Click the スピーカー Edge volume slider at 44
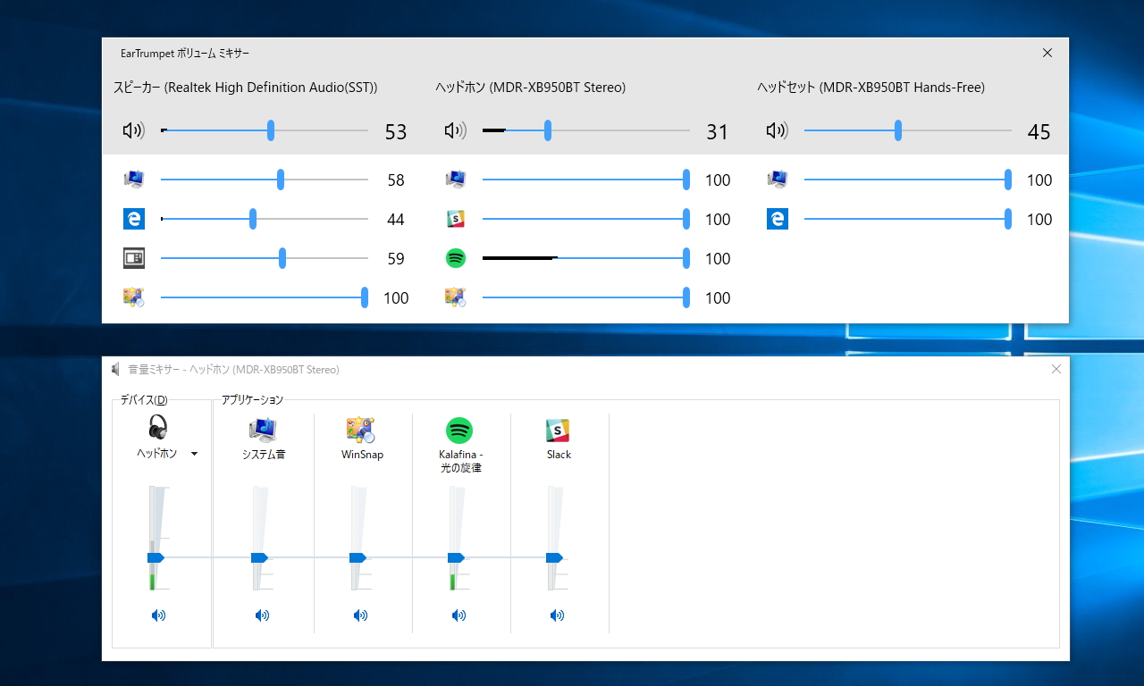The height and width of the screenshot is (686, 1144). pyautogui.click(x=265, y=219)
